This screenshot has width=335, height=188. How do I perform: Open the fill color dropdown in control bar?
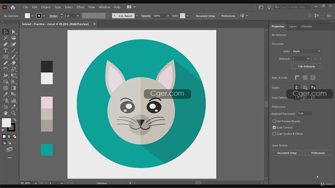(x=32, y=16)
